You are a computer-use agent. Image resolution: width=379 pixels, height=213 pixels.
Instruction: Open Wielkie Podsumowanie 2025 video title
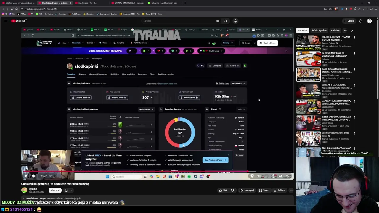(x=335, y=133)
